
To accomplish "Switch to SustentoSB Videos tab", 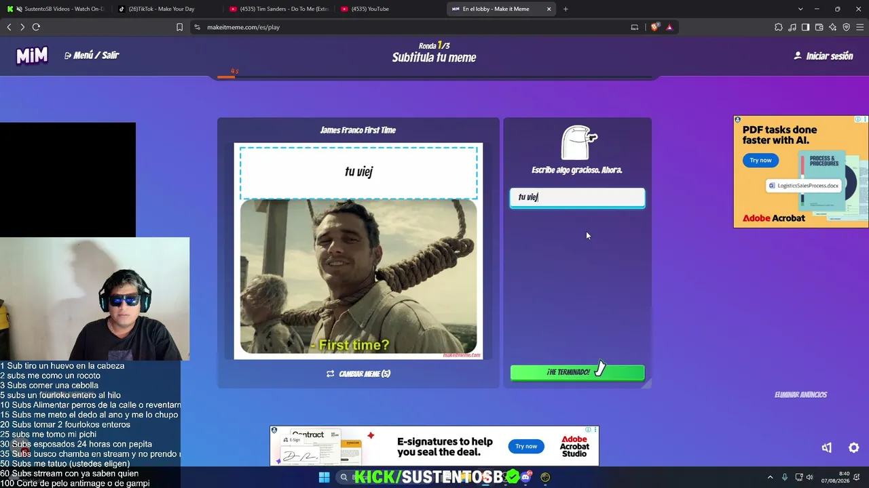I will (x=56, y=9).
